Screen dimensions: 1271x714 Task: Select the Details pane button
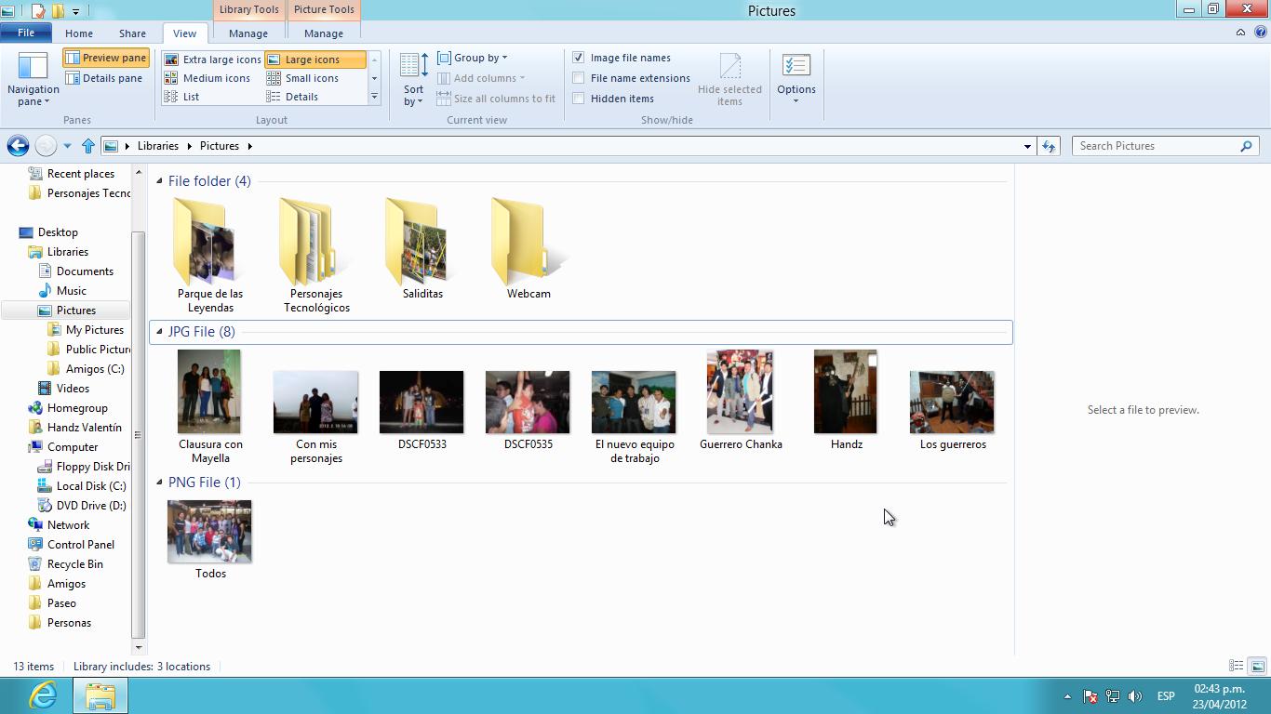click(104, 78)
